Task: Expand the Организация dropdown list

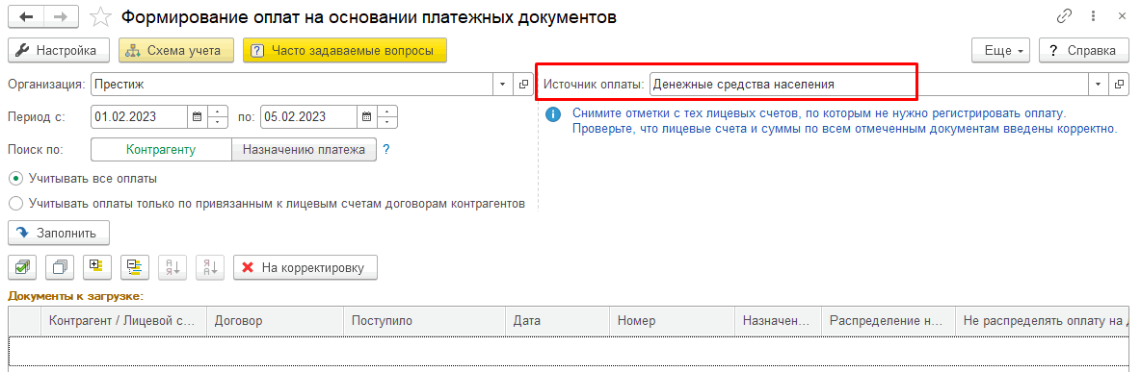Action: coord(504,85)
